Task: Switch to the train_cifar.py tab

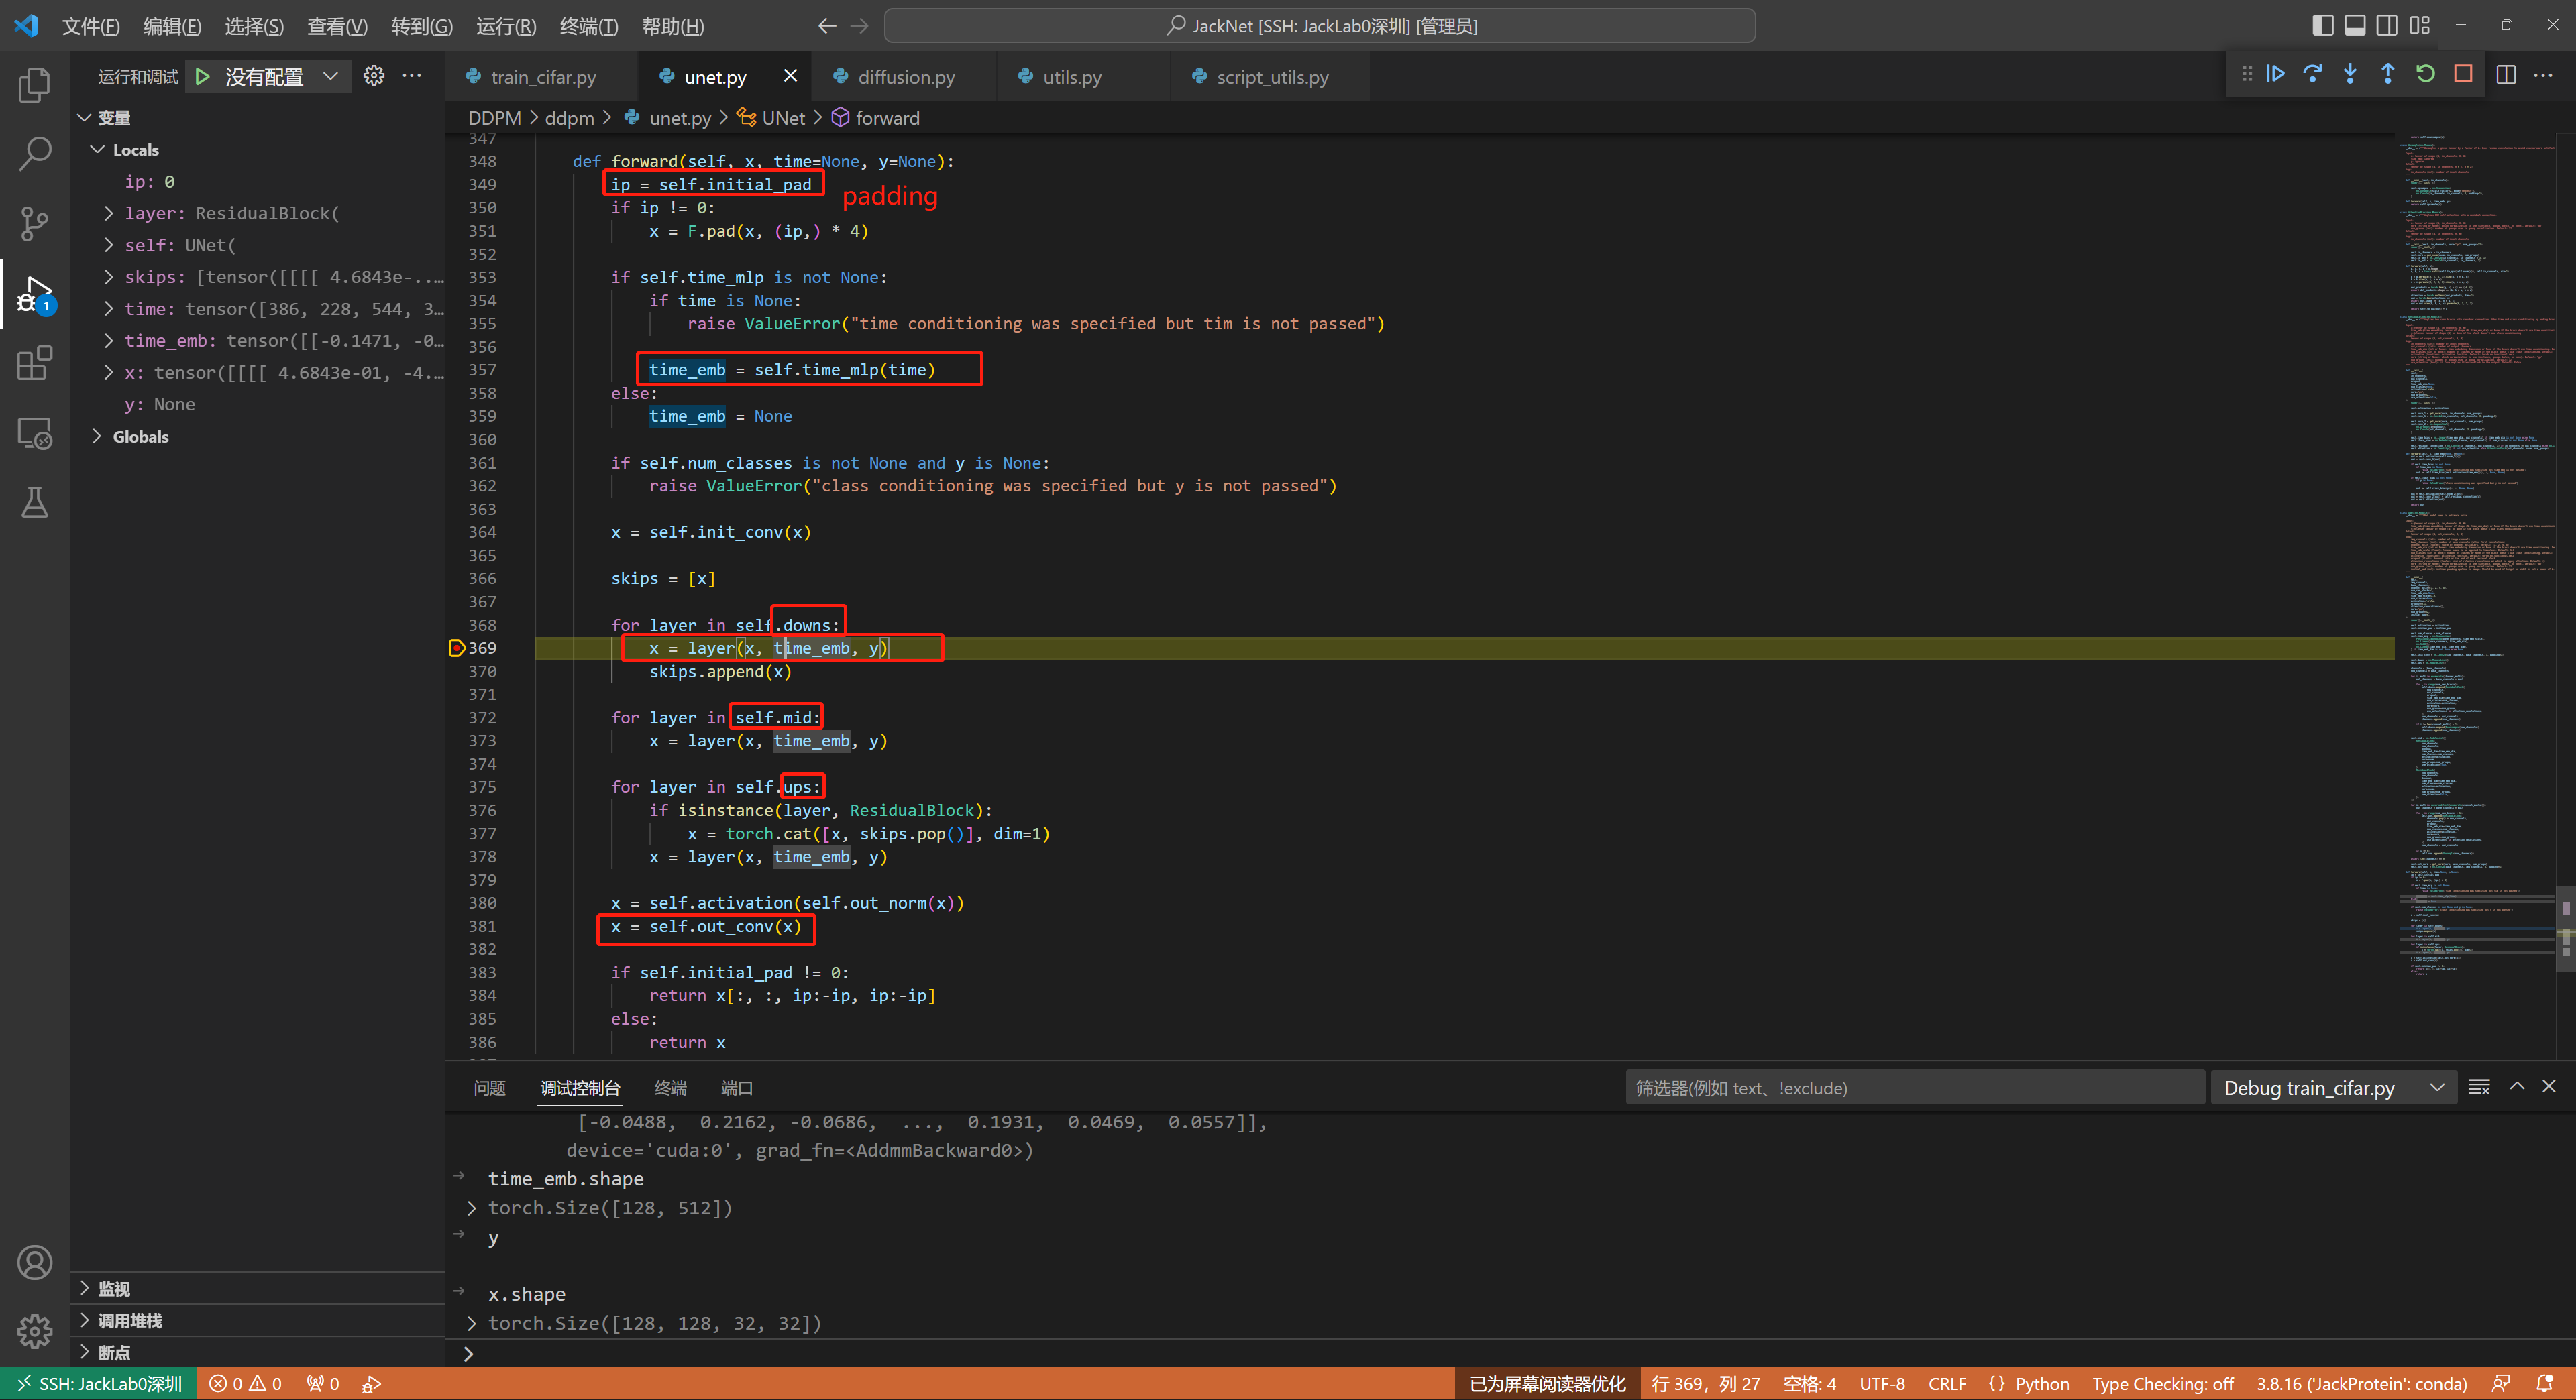Action: pyautogui.click(x=543, y=77)
